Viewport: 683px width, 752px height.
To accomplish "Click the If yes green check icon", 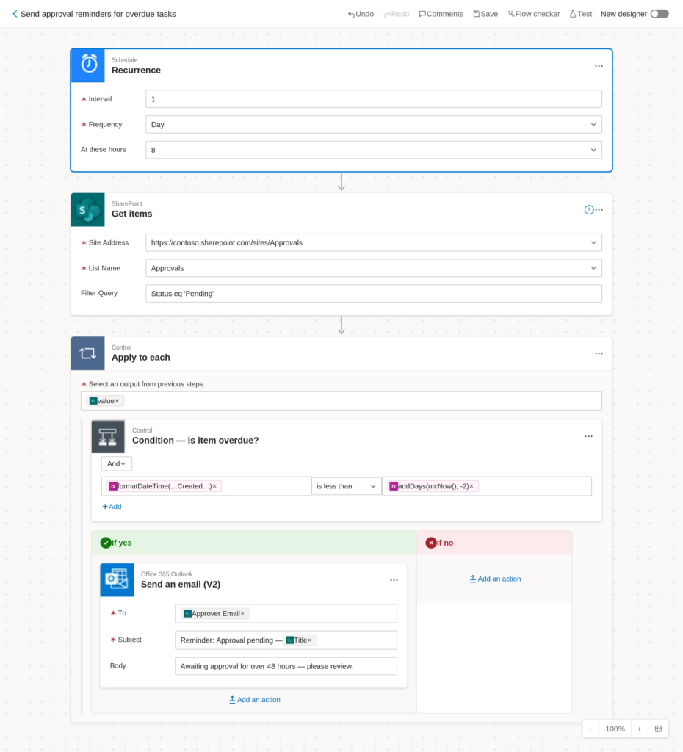I will click(x=106, y=543).
